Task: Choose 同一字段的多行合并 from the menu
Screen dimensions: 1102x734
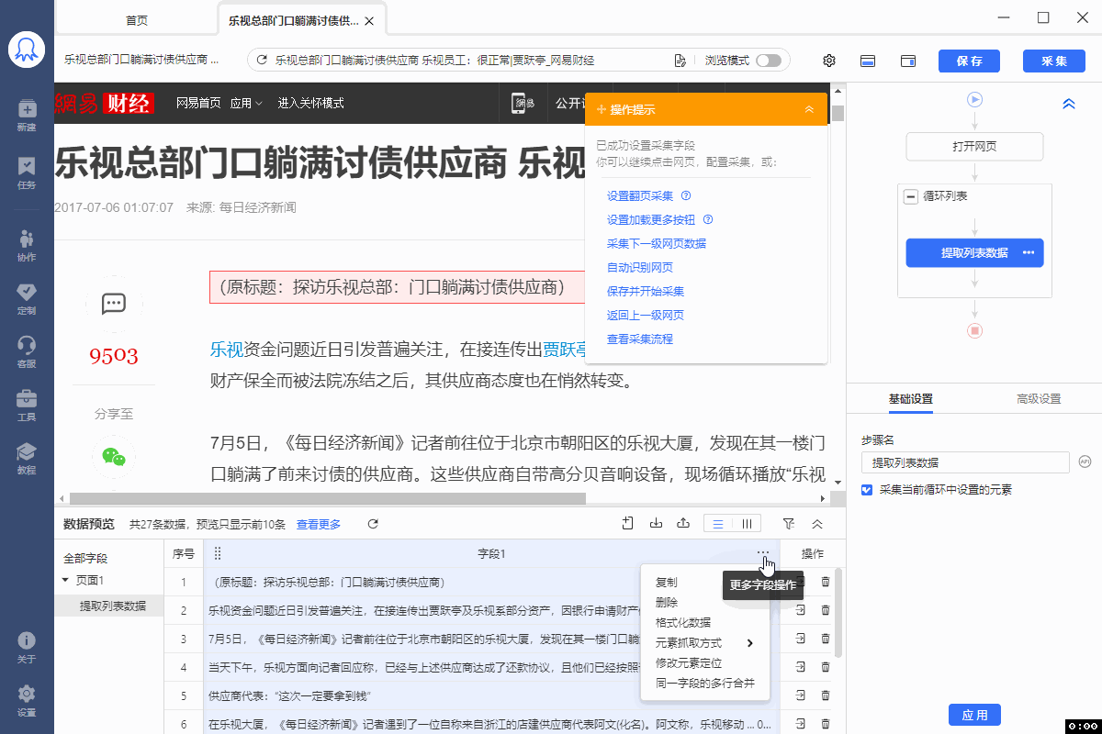Action: coord(705,683)
